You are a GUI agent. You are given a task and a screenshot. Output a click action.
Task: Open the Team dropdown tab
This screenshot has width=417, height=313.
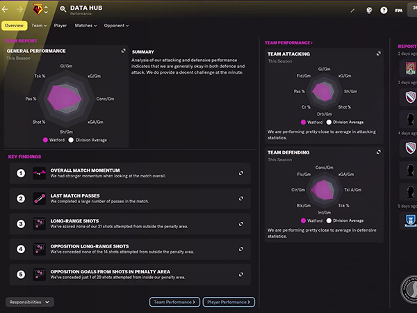click(x=39, y=26)
